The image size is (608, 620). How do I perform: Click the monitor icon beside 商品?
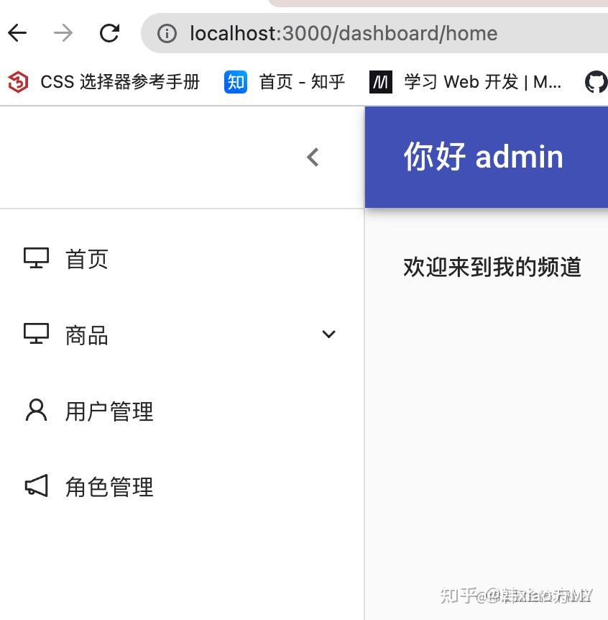[37, 334]
